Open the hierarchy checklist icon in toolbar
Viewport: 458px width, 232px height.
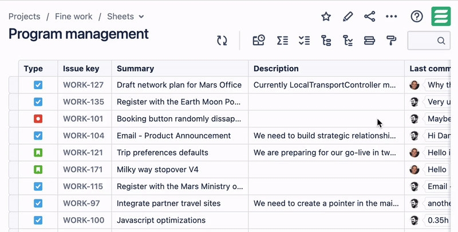click(348, 41)
